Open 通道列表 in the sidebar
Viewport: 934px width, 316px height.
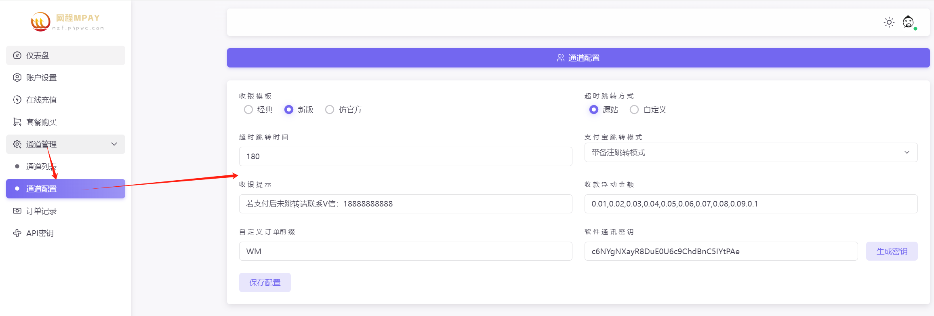[x=41, y=166]
